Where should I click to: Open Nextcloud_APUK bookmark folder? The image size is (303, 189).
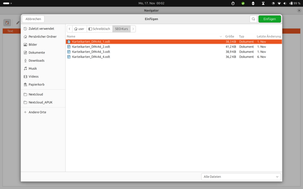point(40,102)
